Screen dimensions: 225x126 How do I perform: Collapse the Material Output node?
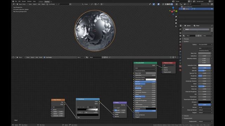163,63
